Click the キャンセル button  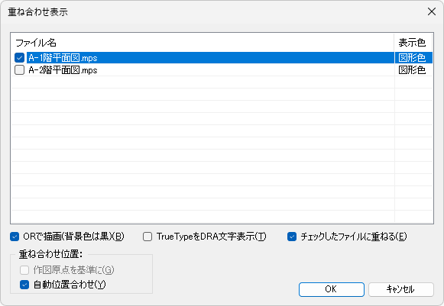[x=401, y=289]
